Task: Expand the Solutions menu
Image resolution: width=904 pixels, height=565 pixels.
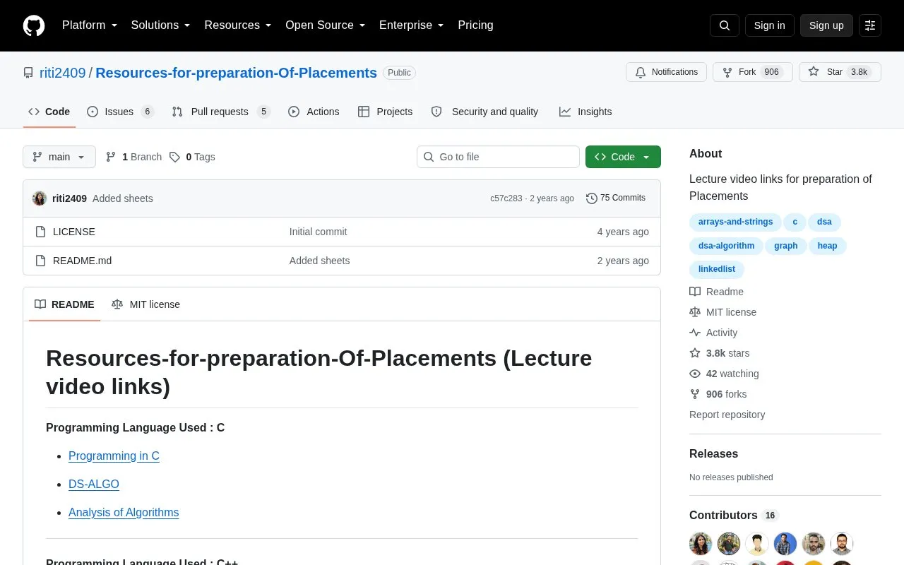Action: 161,25
